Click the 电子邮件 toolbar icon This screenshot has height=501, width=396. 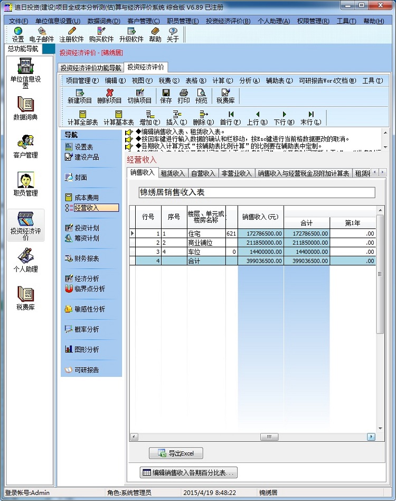[42, 34]
